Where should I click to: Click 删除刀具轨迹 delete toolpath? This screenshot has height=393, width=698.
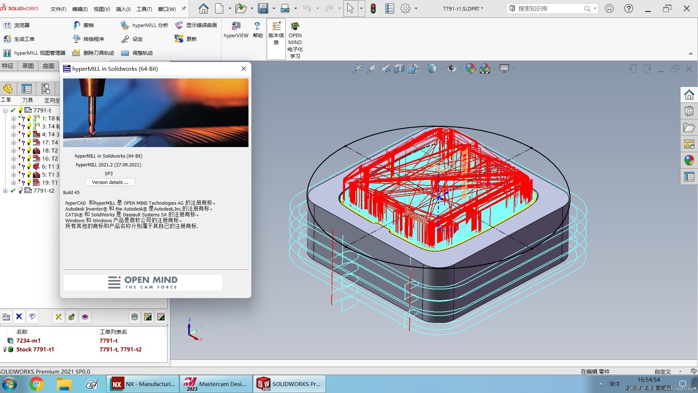click(x=93, y=53)
